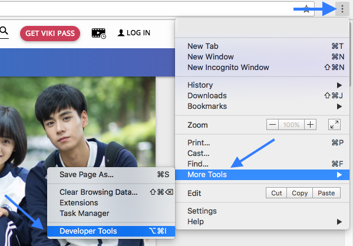Image resolution: width=353 pixels, height=246 pixels.
Task: Decrease zoom with the minus button
Action: pos(272,125)
